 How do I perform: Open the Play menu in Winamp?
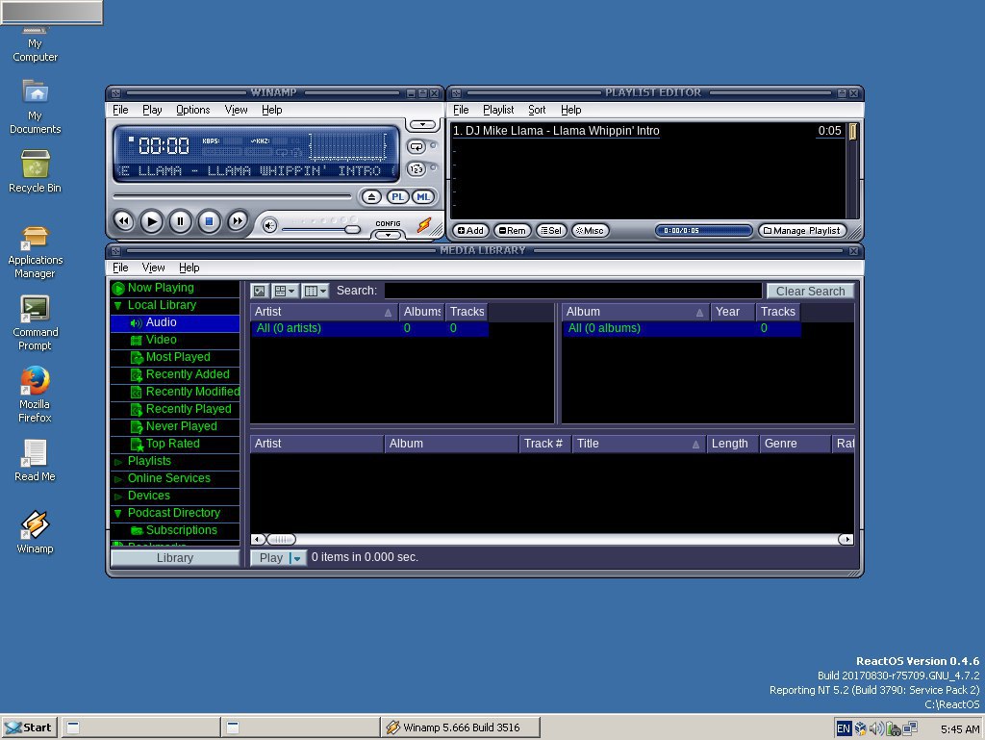152,110
